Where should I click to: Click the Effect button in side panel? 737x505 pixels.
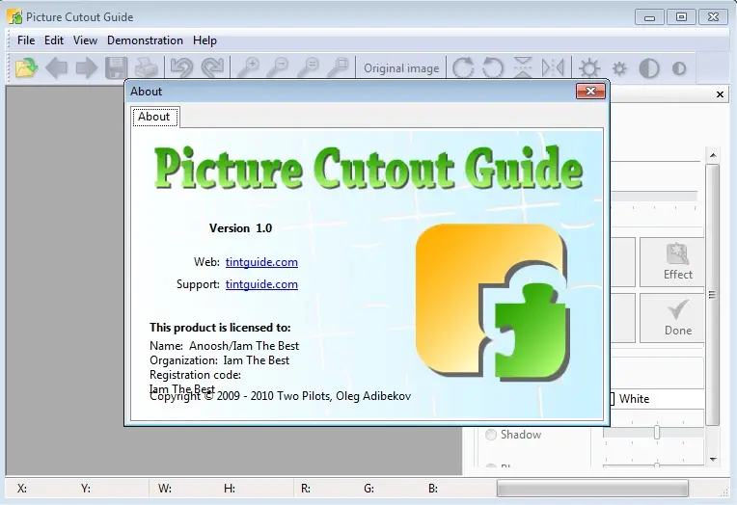674,262
